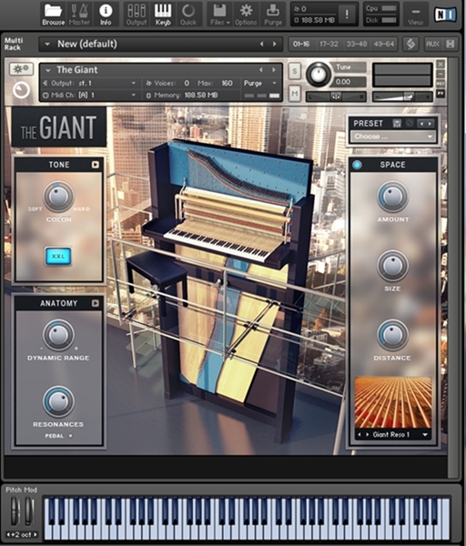Click the AMOUNT knob
This screenshot has width=466, height=546.
coord(393,196)
